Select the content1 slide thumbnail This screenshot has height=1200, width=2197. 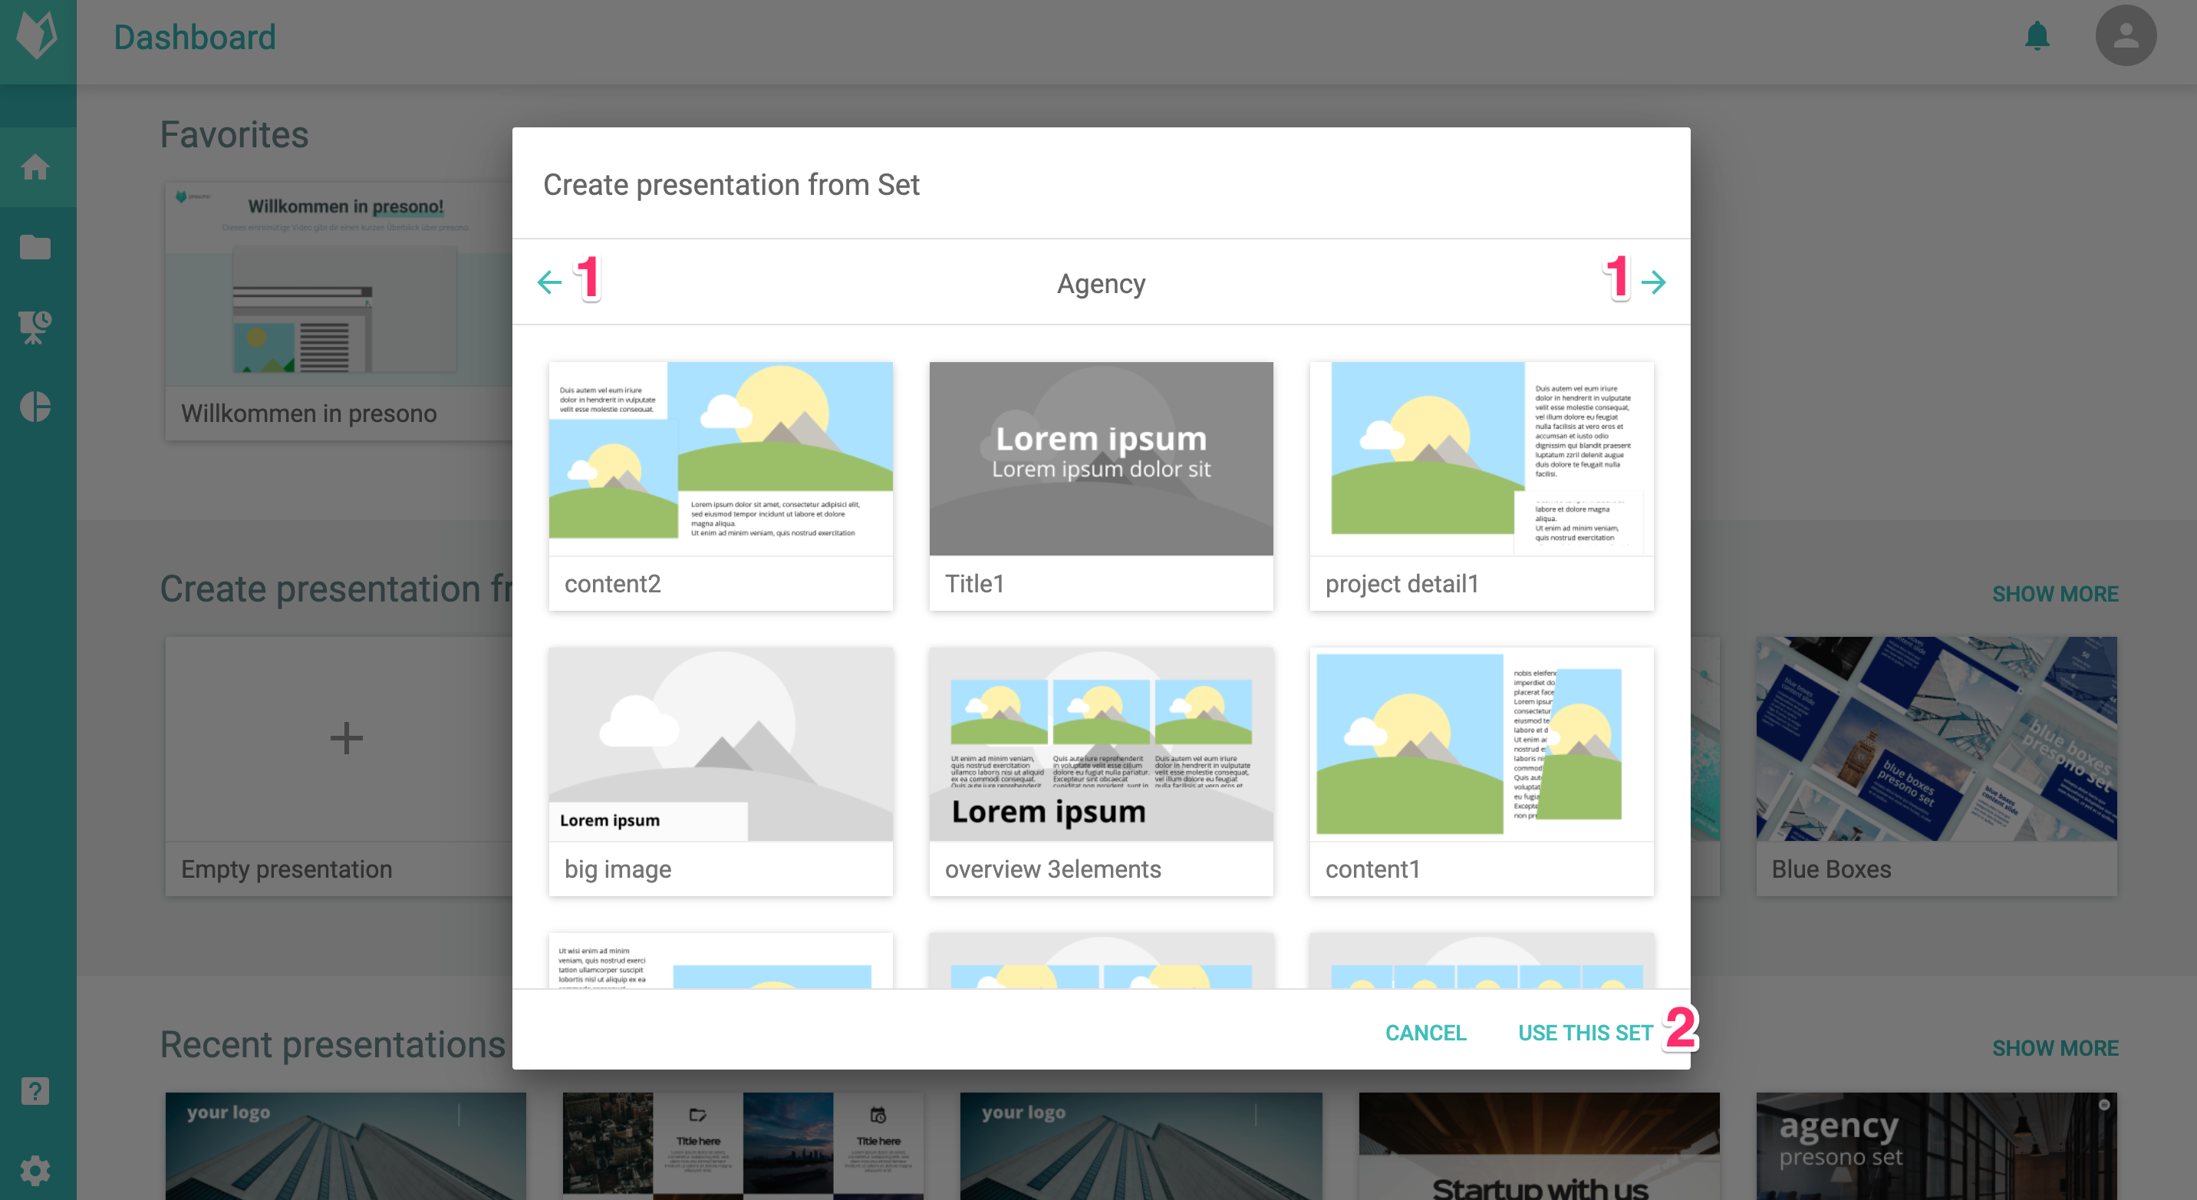click(1481, 772)
